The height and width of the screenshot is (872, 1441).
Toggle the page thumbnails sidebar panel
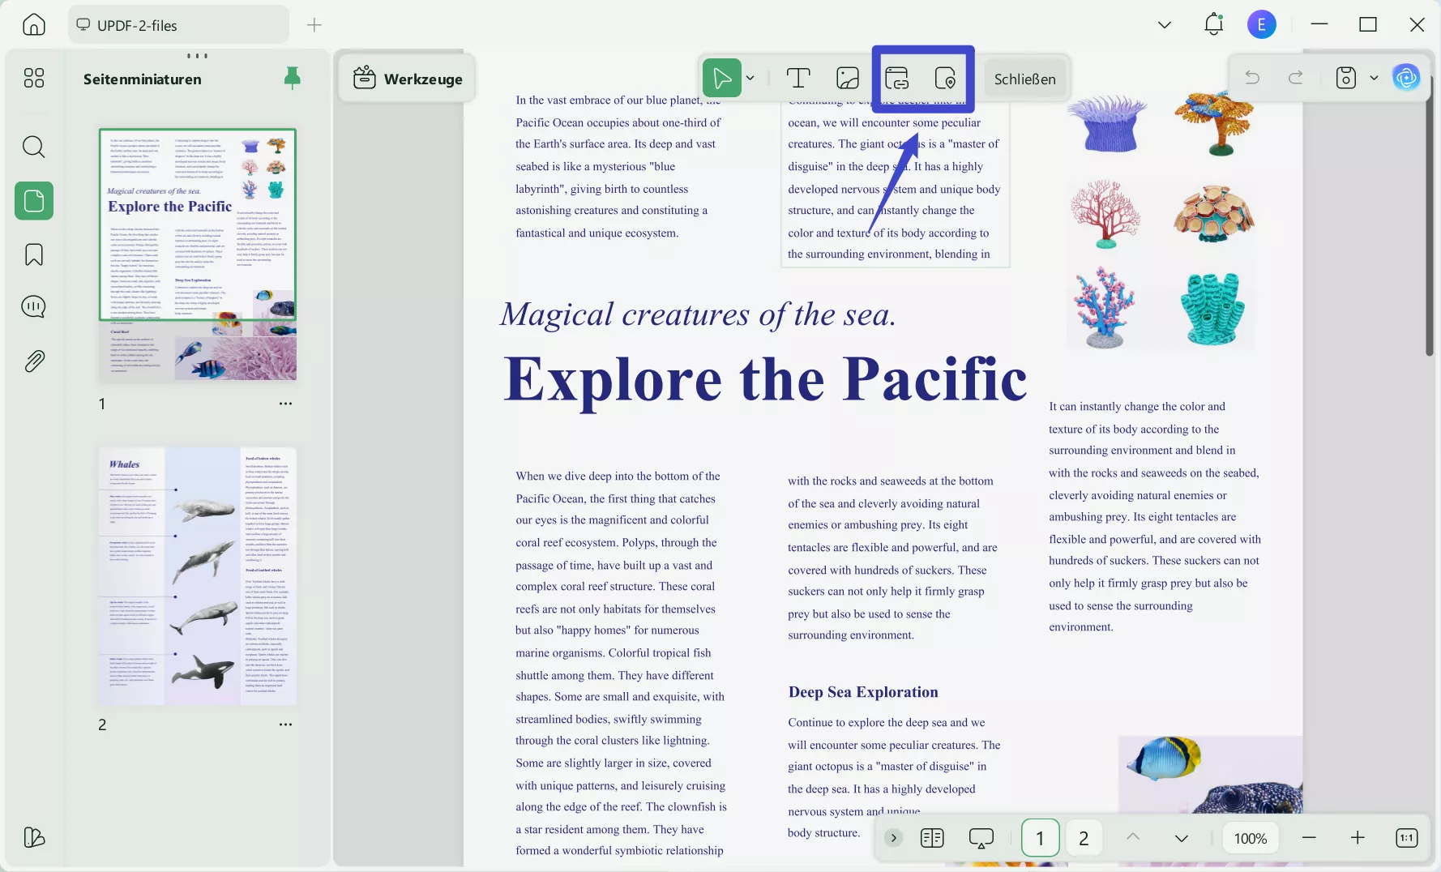coord(34,200)
